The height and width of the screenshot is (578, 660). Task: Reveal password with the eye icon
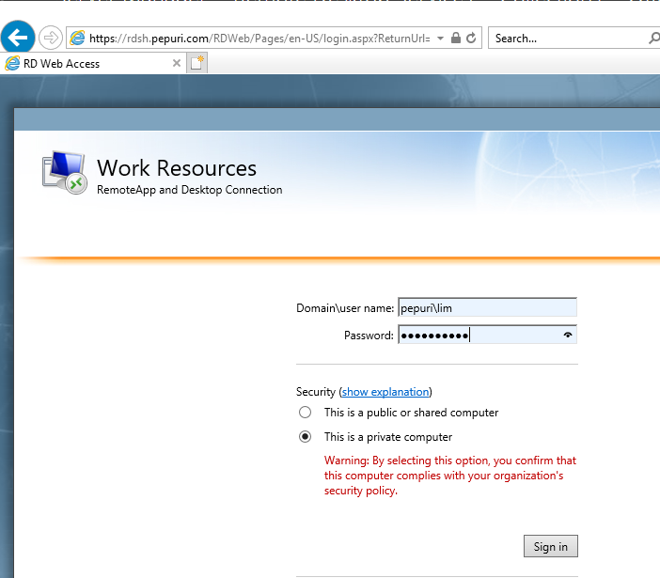click(568, 335)
